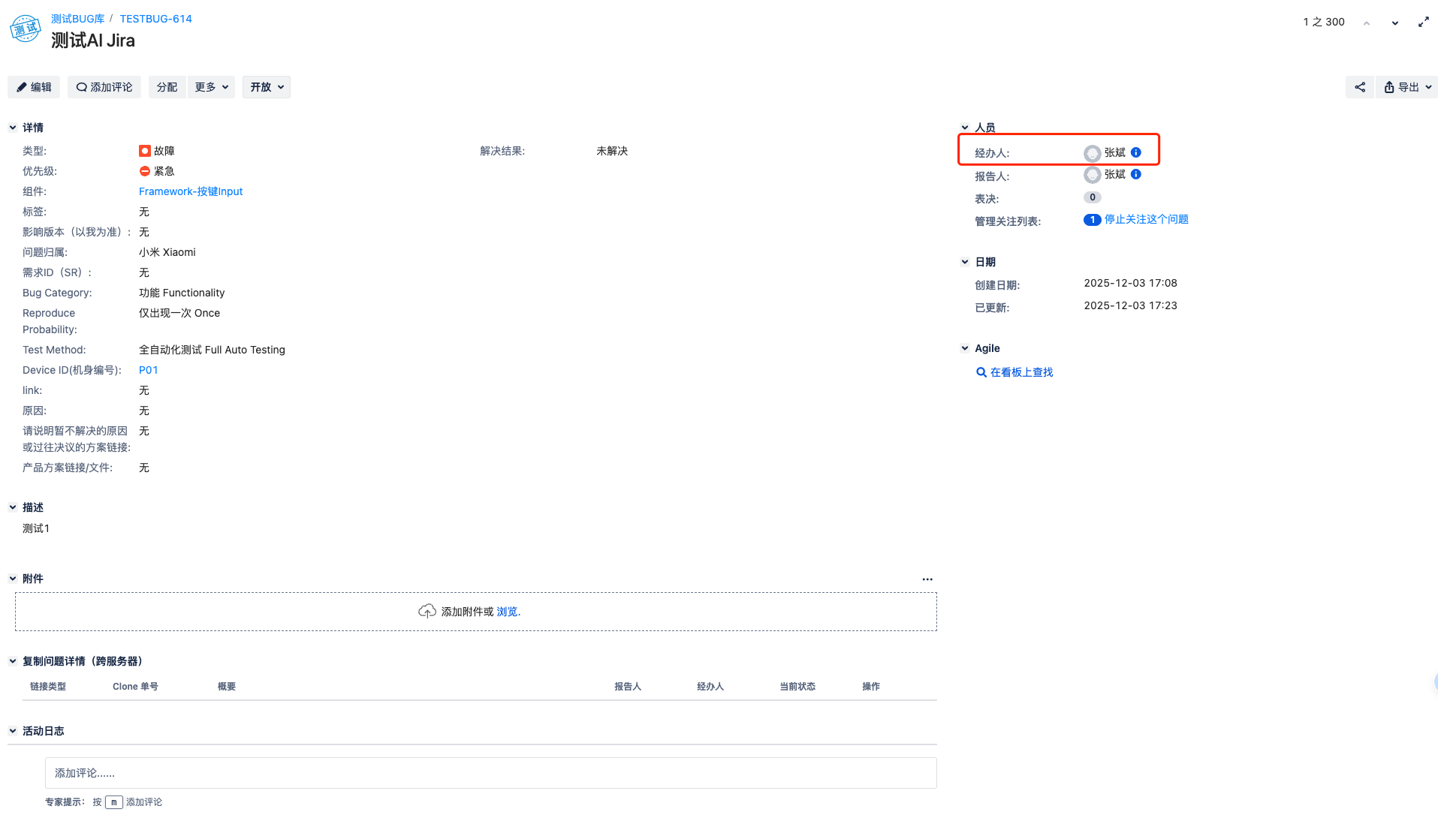Collapse the Agile section
Image resolution: width=1438 pixels, height=821 pixels.
(x=965, y=348)
